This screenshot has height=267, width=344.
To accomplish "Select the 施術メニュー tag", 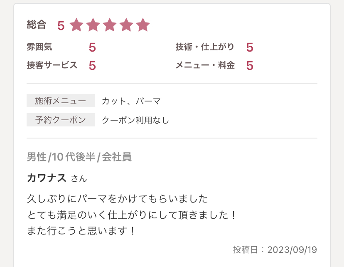I will point(61,101).
